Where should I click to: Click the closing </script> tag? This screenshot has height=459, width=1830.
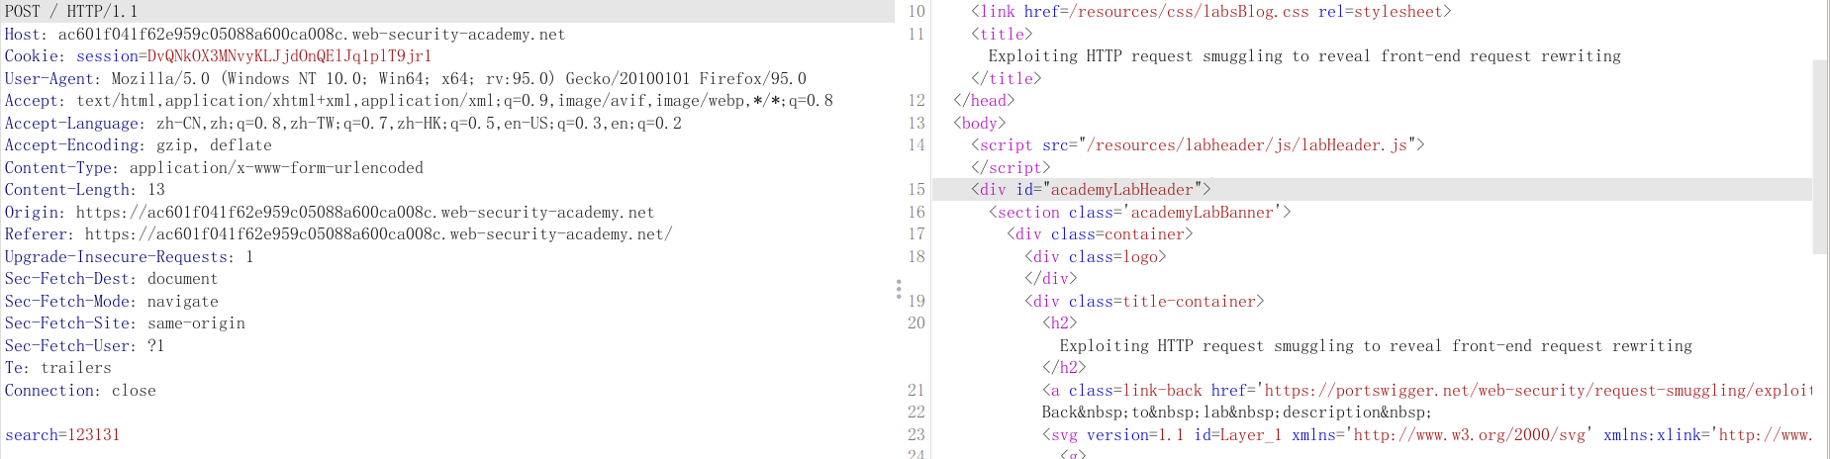point(1011,167)
